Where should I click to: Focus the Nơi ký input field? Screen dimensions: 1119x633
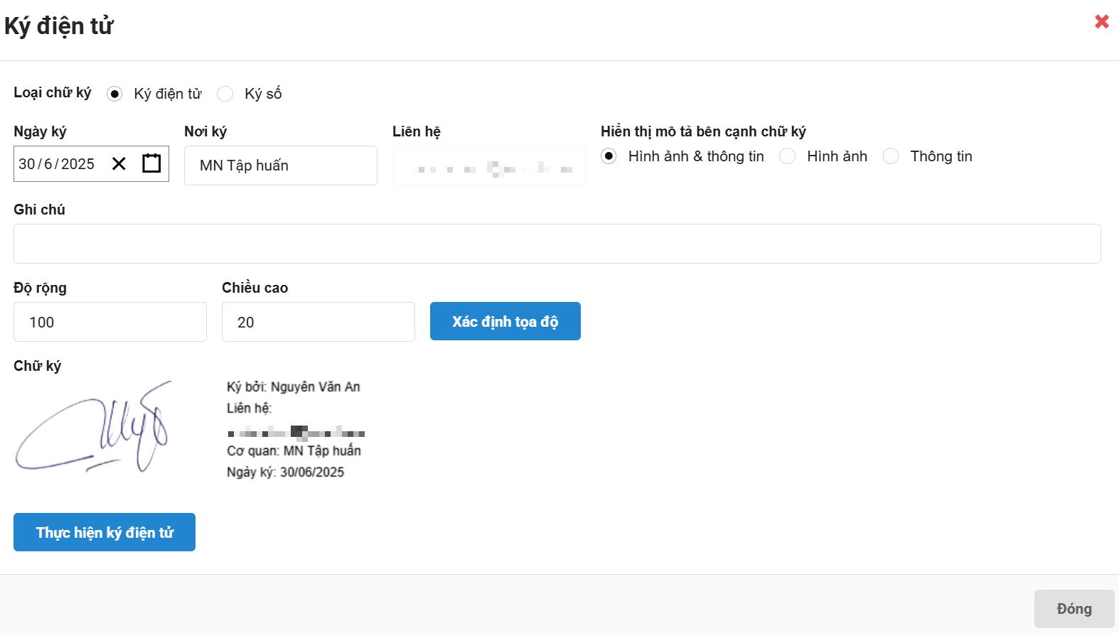tap(280, 166)
